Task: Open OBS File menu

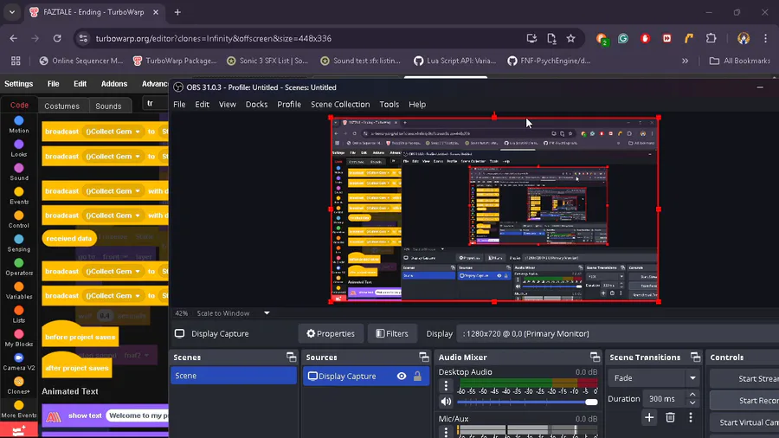Action: coord(179,104)
